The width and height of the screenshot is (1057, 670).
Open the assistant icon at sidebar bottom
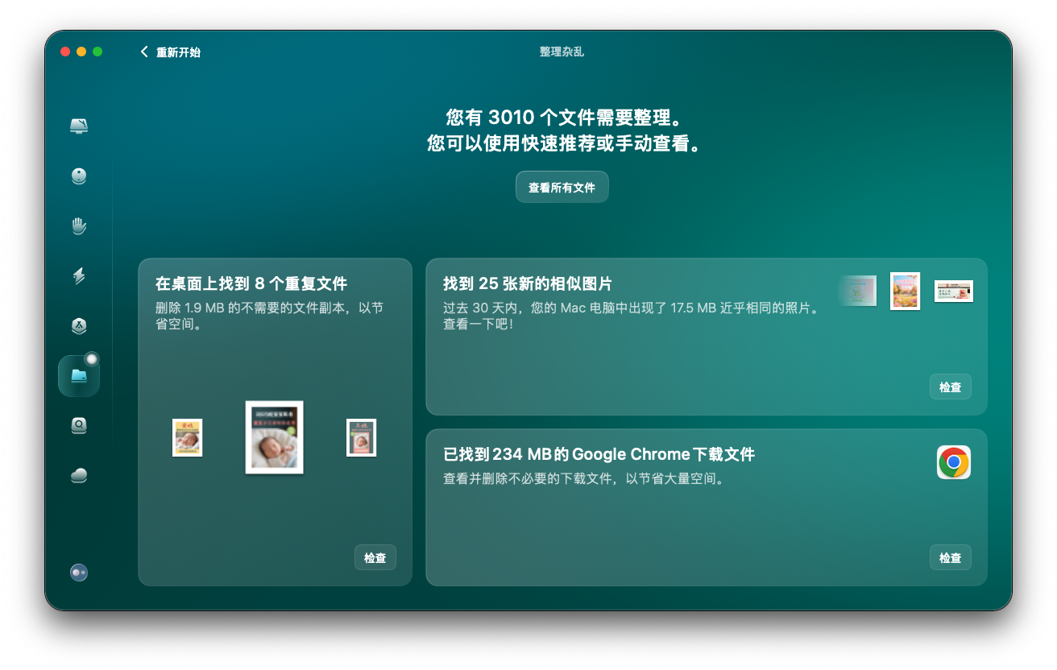[x=79, y=573]
